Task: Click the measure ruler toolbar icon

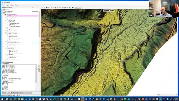Action: 60,8
